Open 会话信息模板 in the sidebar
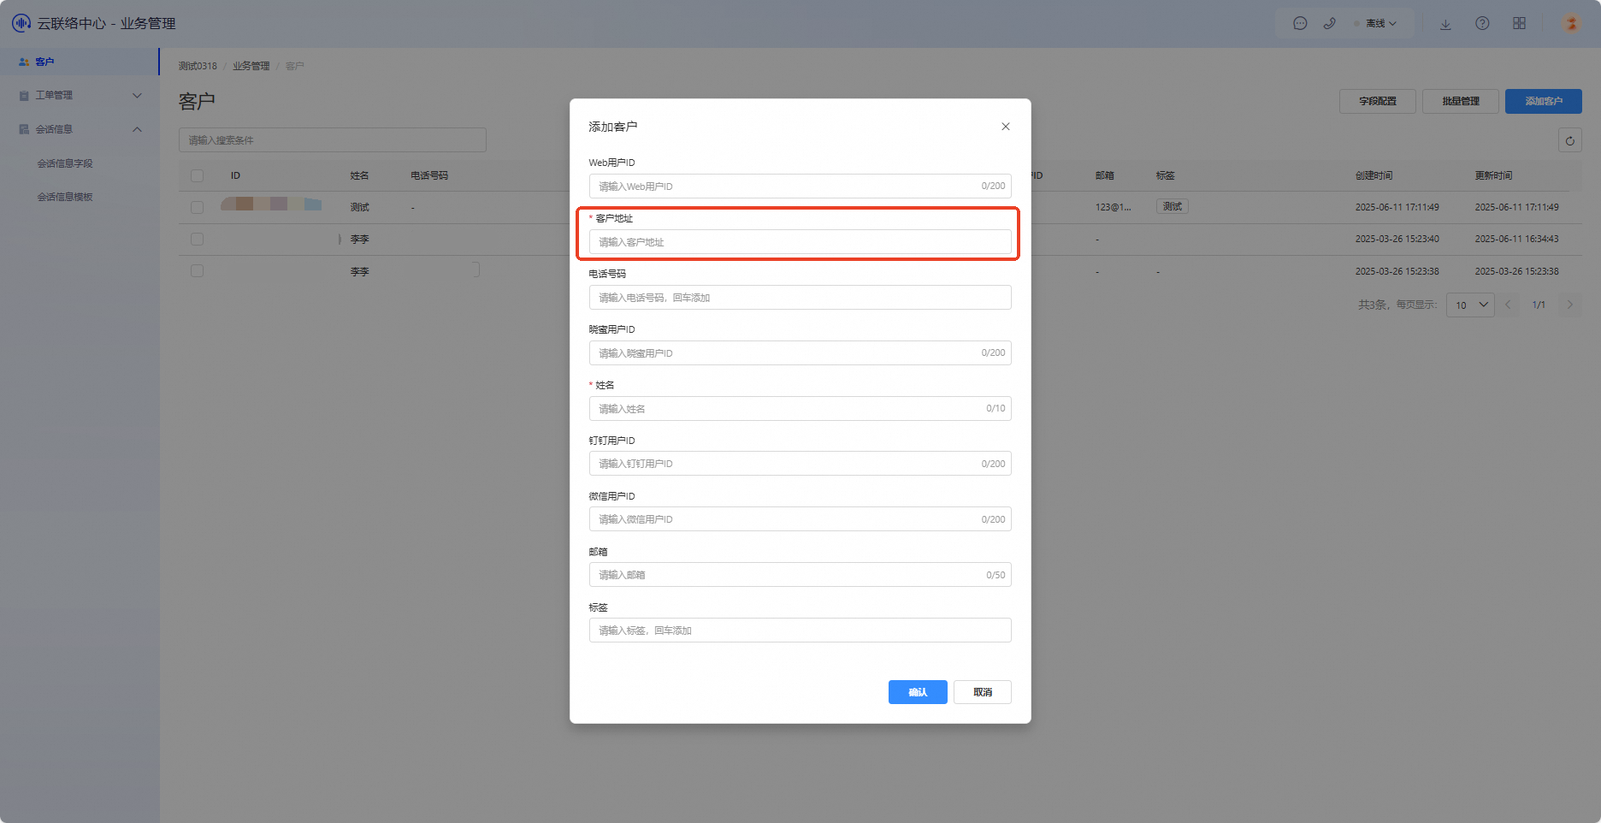This screenshot has width=1601, height=823. point(65,197)
